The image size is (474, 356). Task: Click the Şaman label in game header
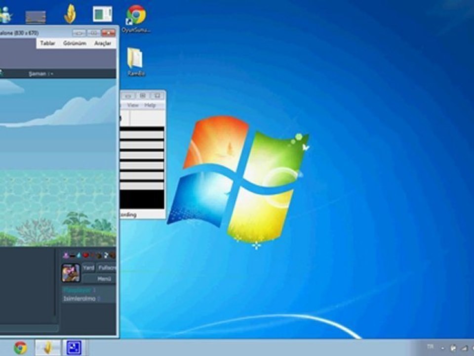coord(38,74)
